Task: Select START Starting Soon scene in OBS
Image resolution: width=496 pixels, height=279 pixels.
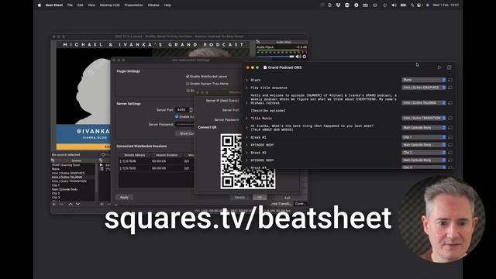Action: click(66, 165)
